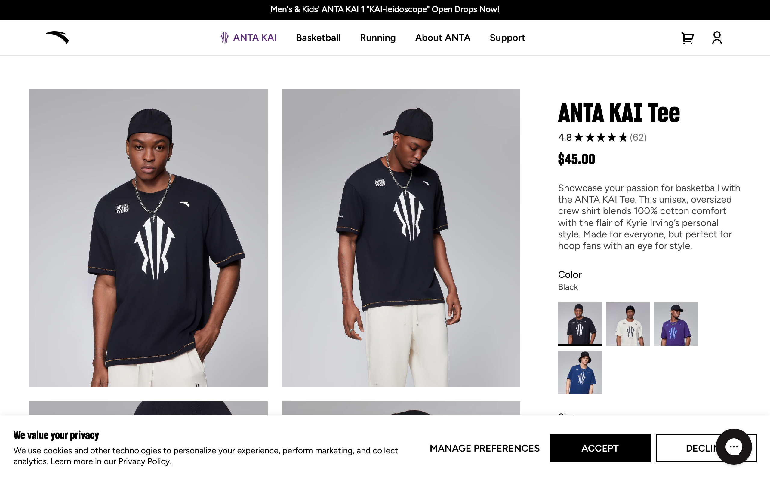Open the Support section

pyautogui.click(x=507, y=38)
